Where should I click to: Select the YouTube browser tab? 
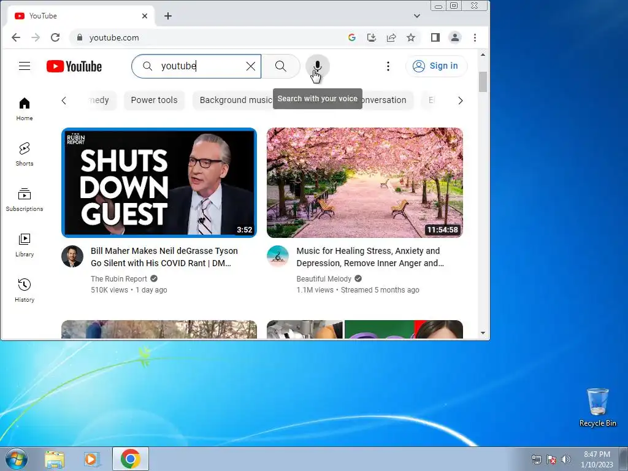[80, 16]
